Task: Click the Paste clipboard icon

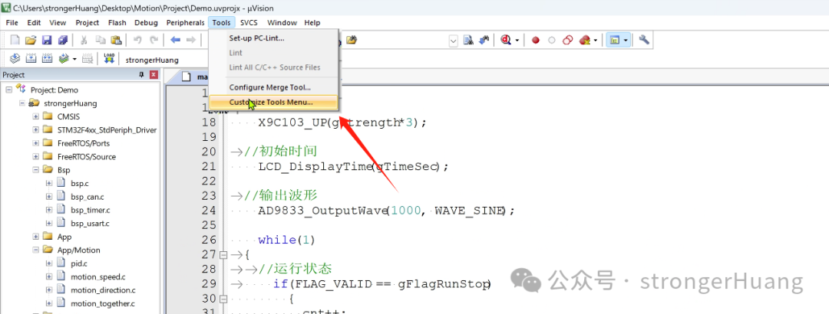Action: coord(117,40)
